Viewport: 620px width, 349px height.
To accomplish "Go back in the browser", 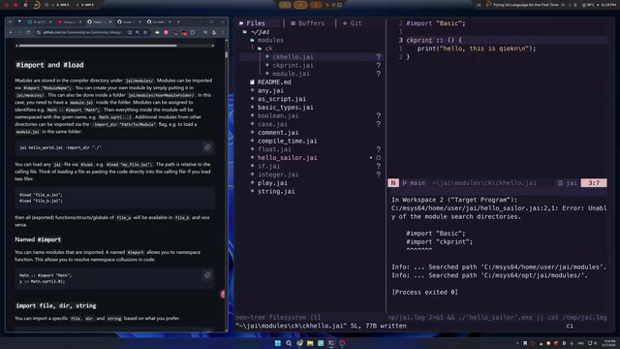I will point(11,32).
